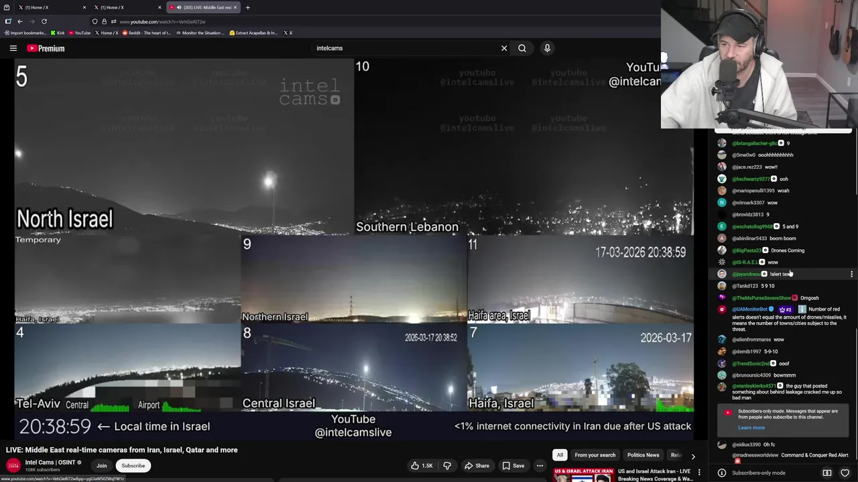Image resolution: width=858 pixels, height=482 pixels.
Task: Click the address bar URL
Action: click(162, 21)
